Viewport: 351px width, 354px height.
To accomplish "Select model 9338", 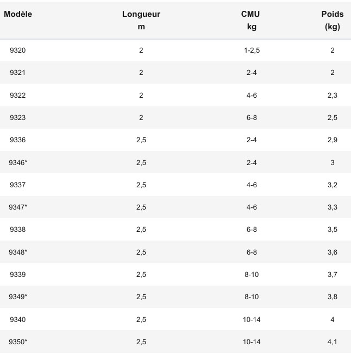I will pos(17,230).
